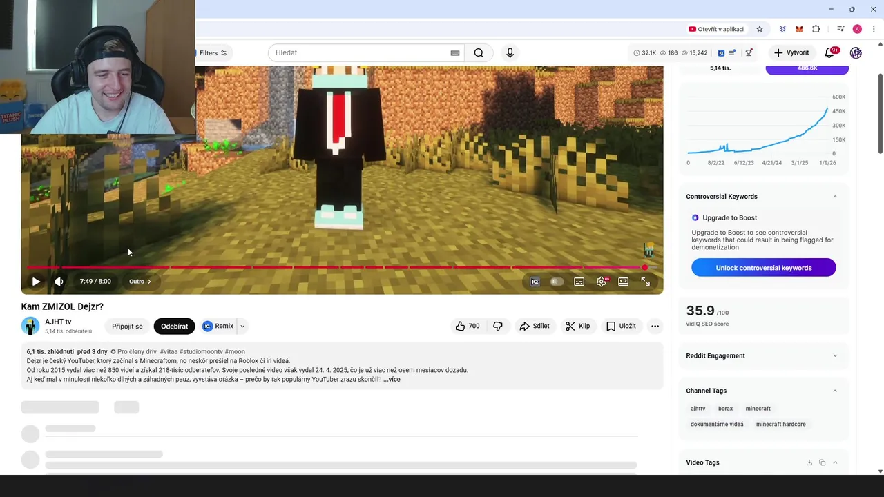Expand the Remix dropdown arrow
This screenshot has width=884, height=497.
coord(242,326)
